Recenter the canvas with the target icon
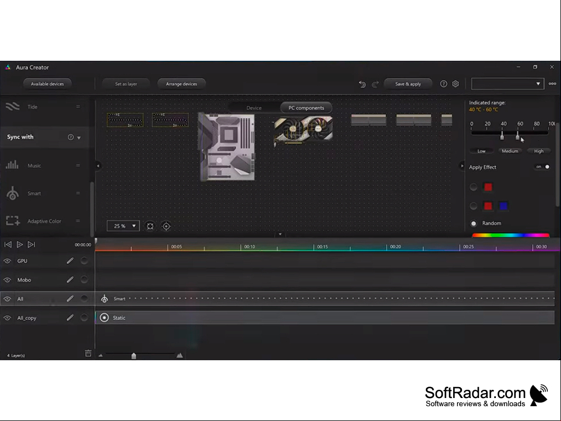This screenshot has height=421, width=561. tap(166, 226)
